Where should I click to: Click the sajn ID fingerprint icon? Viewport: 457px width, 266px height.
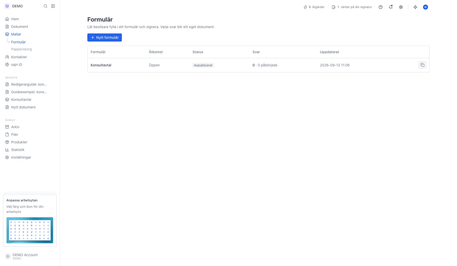tap(7, 65)
